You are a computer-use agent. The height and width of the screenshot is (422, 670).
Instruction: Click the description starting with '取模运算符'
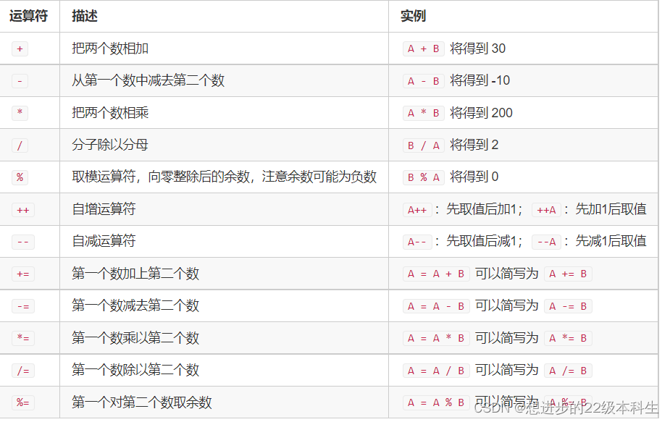tap(225, 177)
